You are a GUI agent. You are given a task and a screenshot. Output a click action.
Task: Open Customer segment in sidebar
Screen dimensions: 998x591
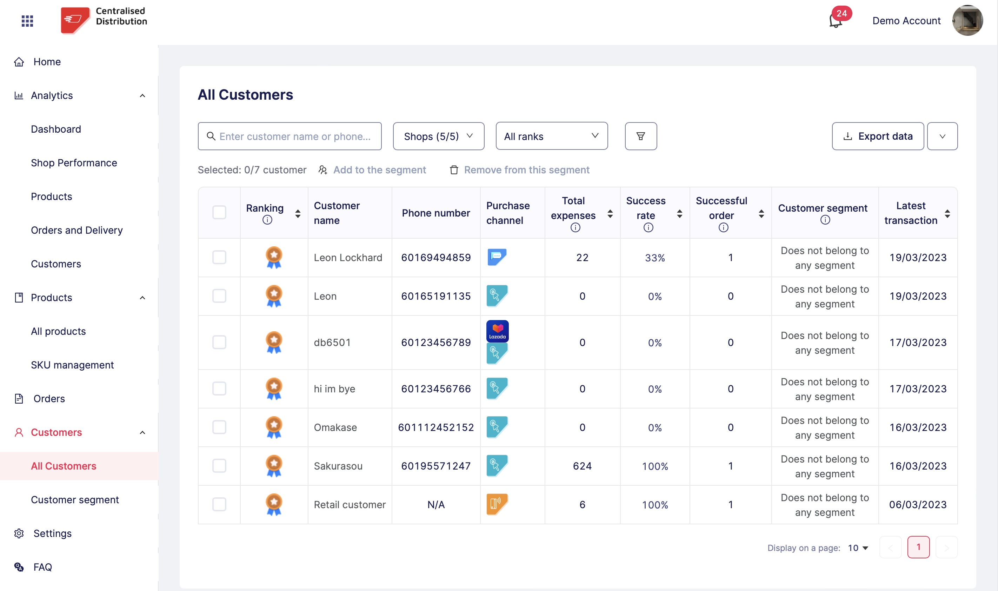click(x=75, y=499)
